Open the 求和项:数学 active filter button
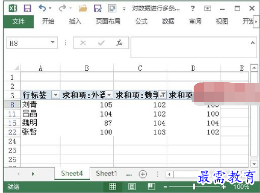This screenshot has width=260, height=193. 163,95
